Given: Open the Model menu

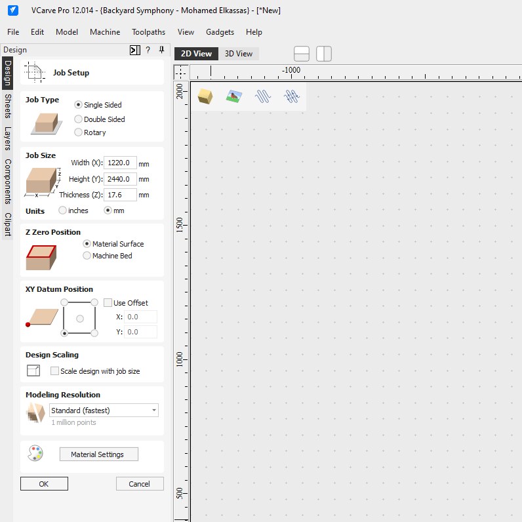Looking at the screenshot, I should click(x=67, y=32).
